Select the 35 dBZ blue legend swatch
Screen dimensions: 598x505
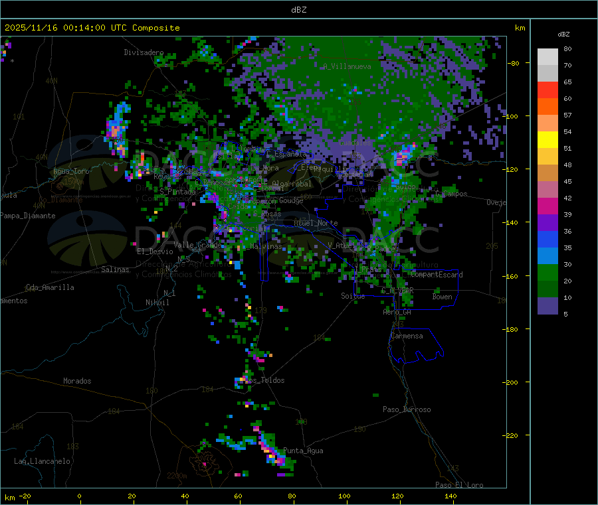click(548, 256)
